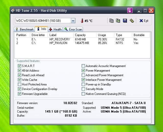The height and width of the screenshot is (132, 163).
Task: Toggle the Device Configuration Overlay checkbox
Action: (19, 89)
